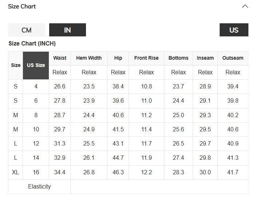Click the Inseam column header

(x=205, y=58)
